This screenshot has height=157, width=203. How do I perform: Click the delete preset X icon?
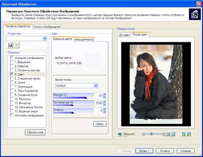17,45
